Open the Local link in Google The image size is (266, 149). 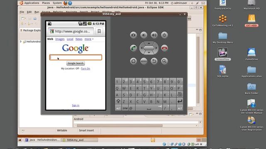70,39
